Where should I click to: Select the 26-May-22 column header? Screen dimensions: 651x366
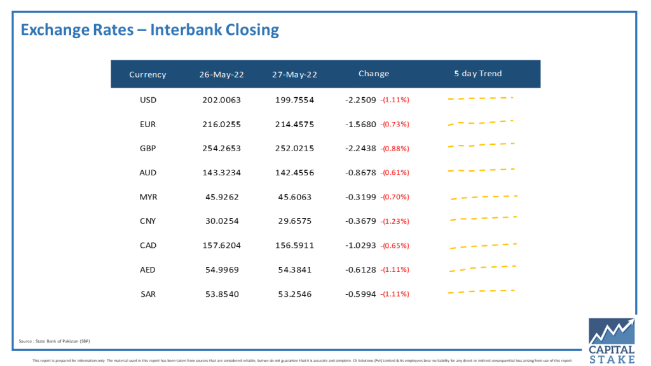click(x=221, y=74)
